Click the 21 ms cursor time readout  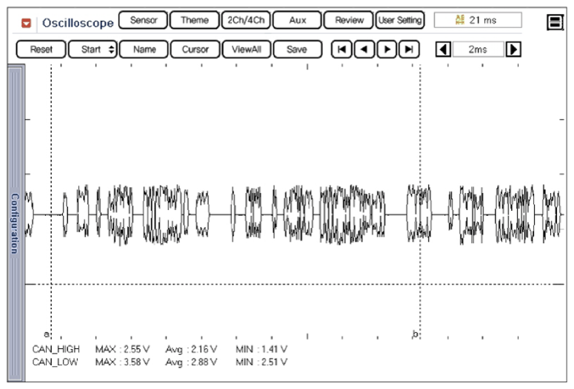click(477, 20)
